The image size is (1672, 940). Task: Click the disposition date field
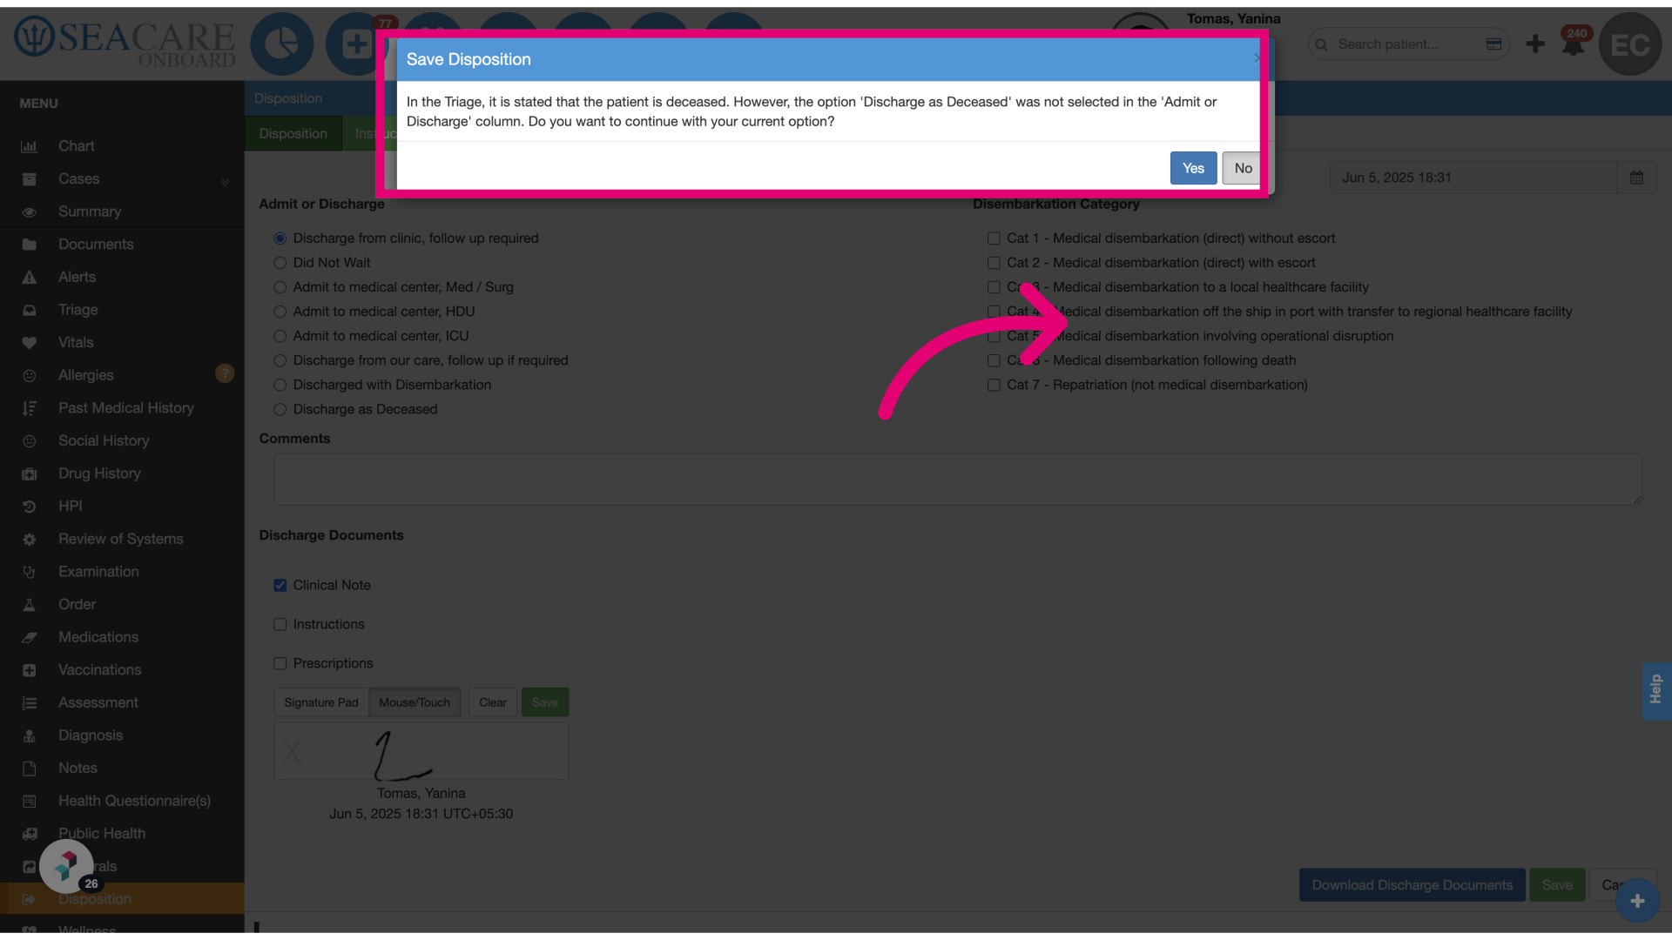[x=1473, y=178]
